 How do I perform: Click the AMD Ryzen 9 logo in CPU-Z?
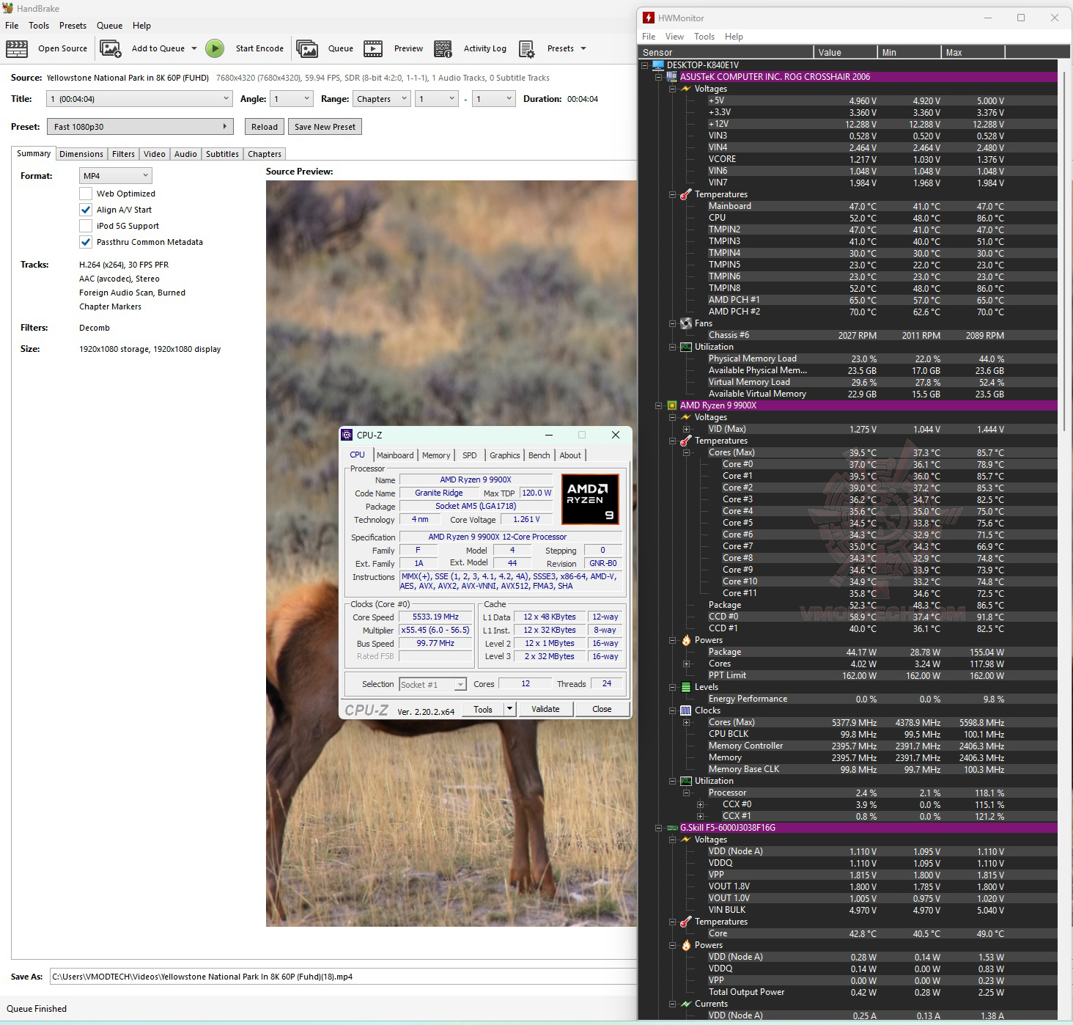click(590, 499)
